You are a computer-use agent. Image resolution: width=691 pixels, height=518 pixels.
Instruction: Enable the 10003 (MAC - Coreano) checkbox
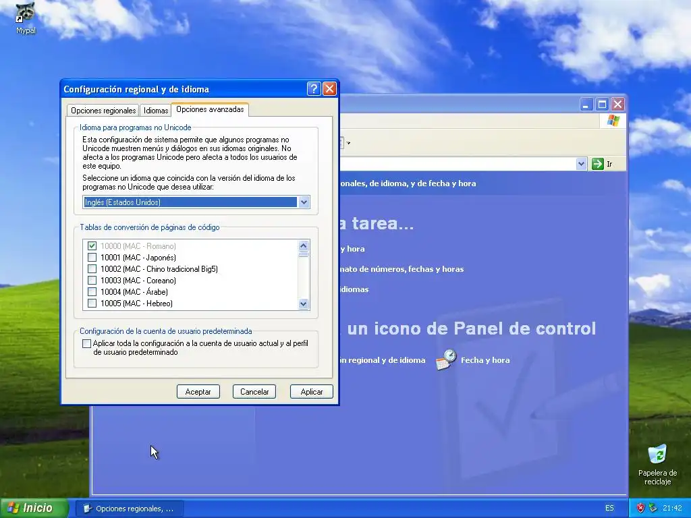coord(92,280)
